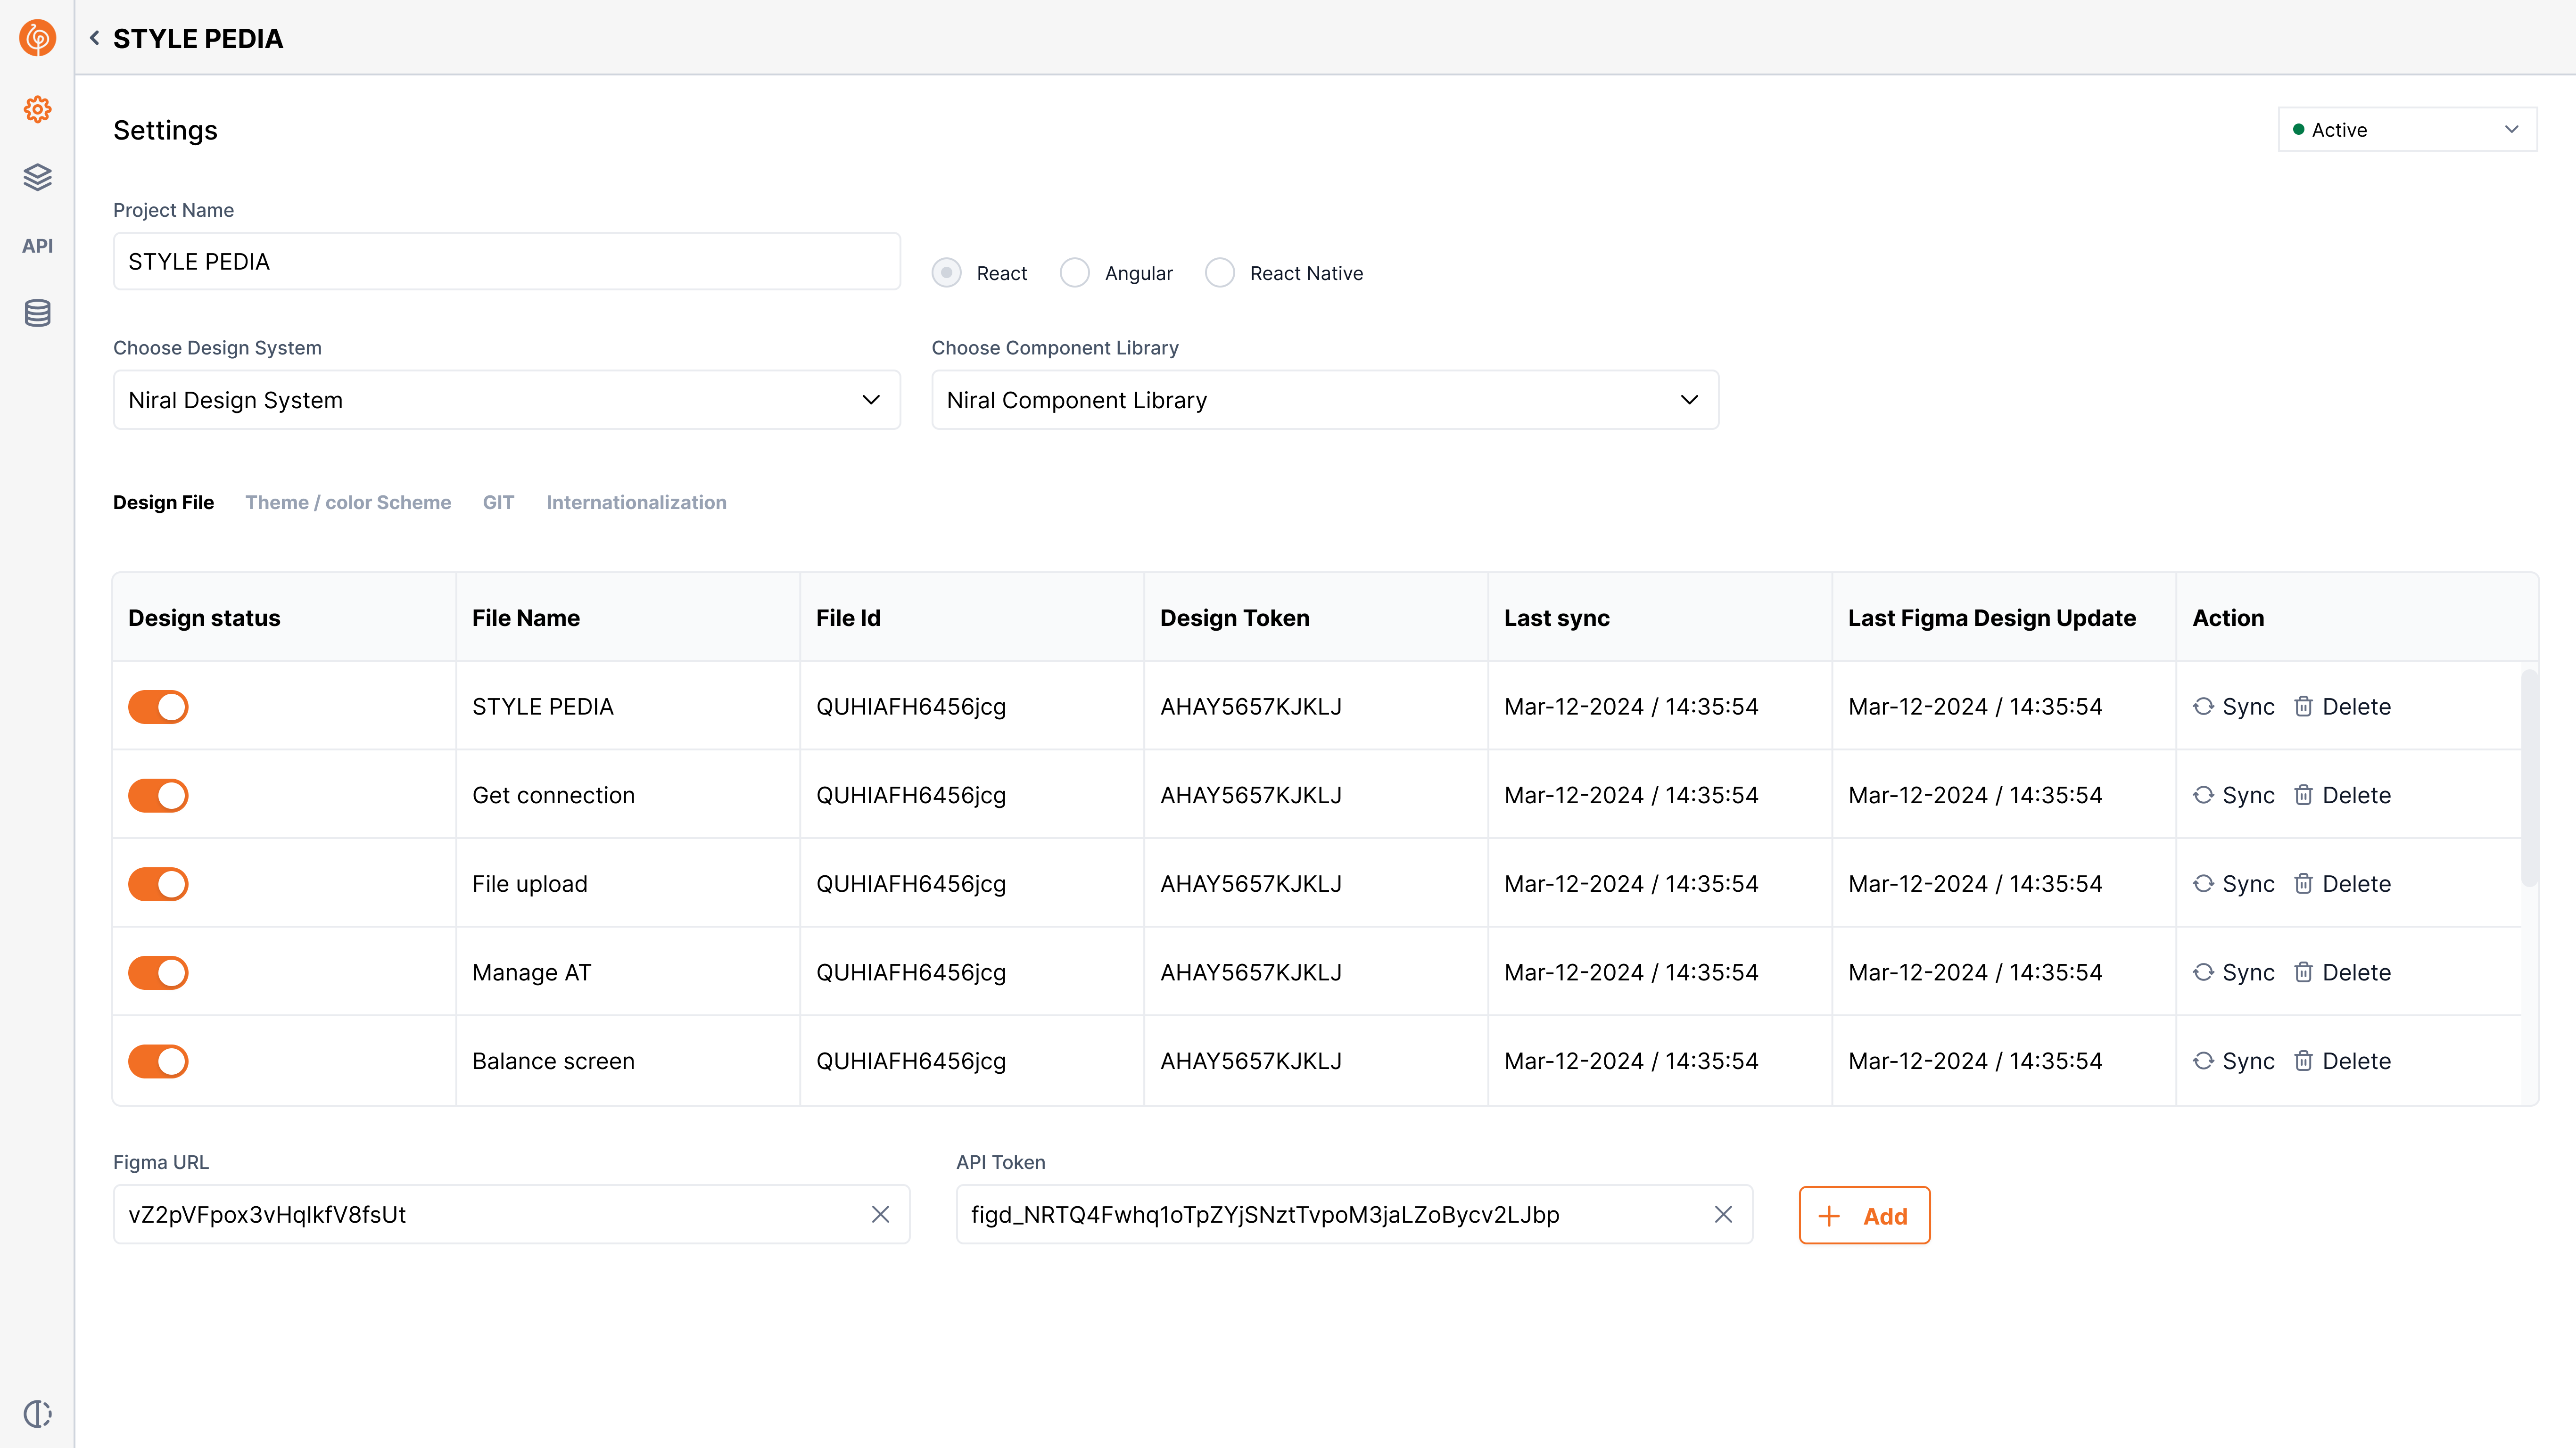This screenshot has width=2576, height=1448.
Task: Select the Angular radio button
Action: 1074,273
